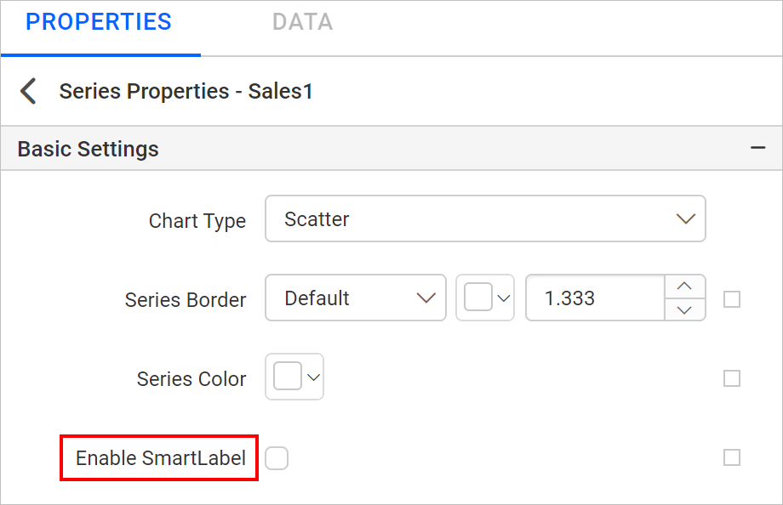The width and height of the screenshot is (783, 505).
Task: Click the border width field showing 1.333
Action: point(595,298)
